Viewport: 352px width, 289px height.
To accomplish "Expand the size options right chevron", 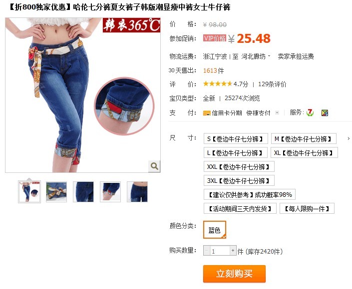I will tap(349, 139).
